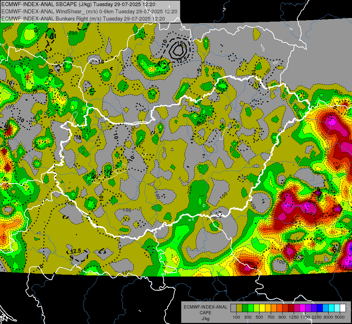Viewport: 352px width, 324px height.
Task: Select the yellow-green legend swatch
Action: pos(257,308)
